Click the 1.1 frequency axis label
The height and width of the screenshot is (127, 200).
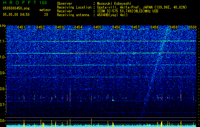[x=3, y=41]
